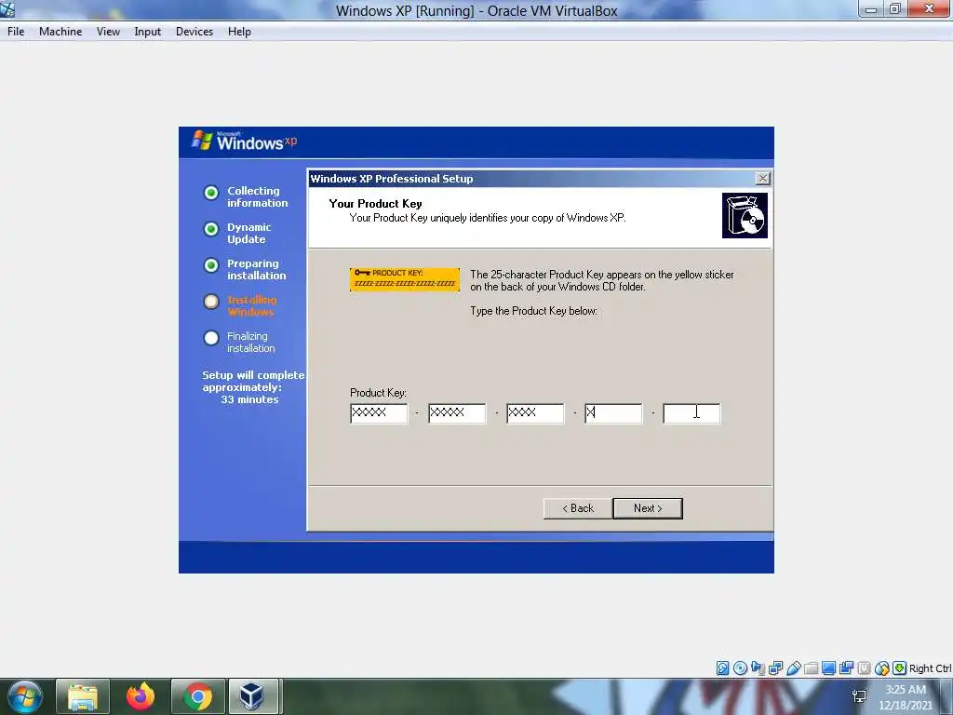Click the USB devices status icon

click(793, 668)
